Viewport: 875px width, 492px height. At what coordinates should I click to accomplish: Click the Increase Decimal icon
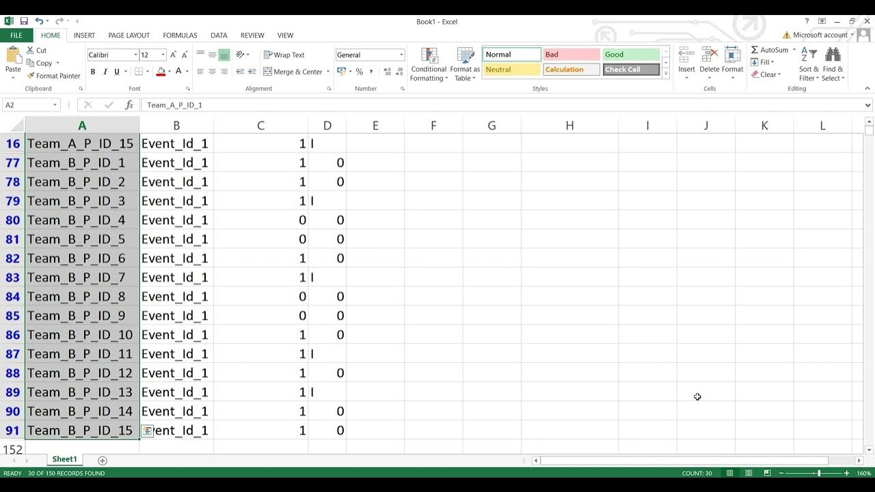[x=386, y=71]
